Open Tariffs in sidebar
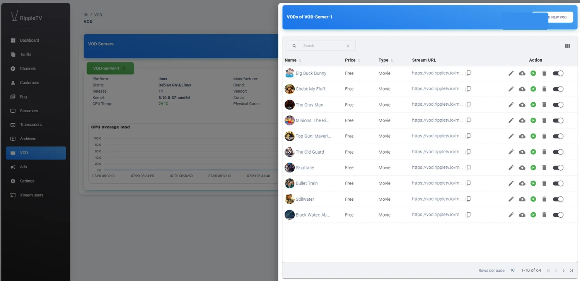This screenshot has width=580, height=281. click(36, 54)
